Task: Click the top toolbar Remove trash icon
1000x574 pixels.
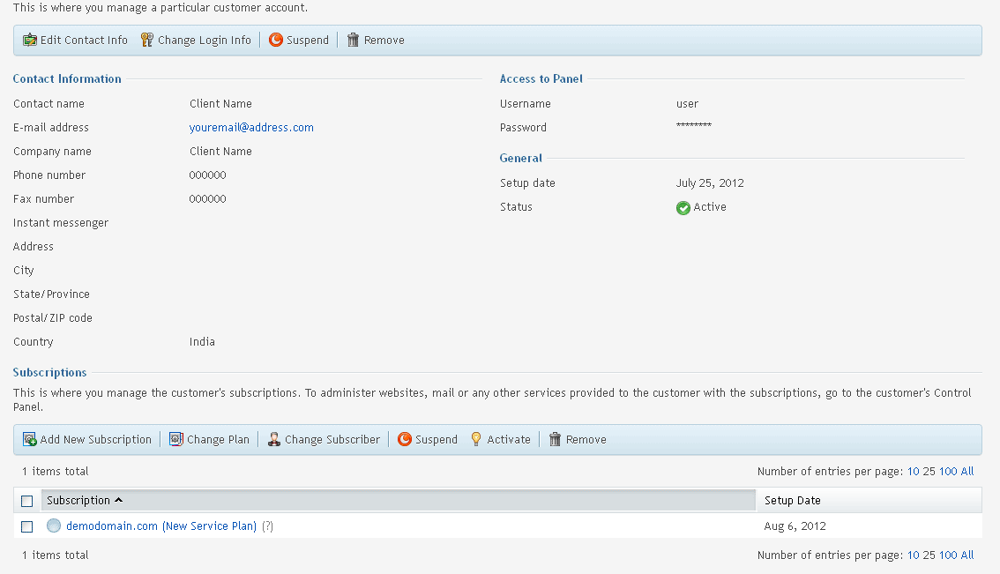Action: point(353,41)
